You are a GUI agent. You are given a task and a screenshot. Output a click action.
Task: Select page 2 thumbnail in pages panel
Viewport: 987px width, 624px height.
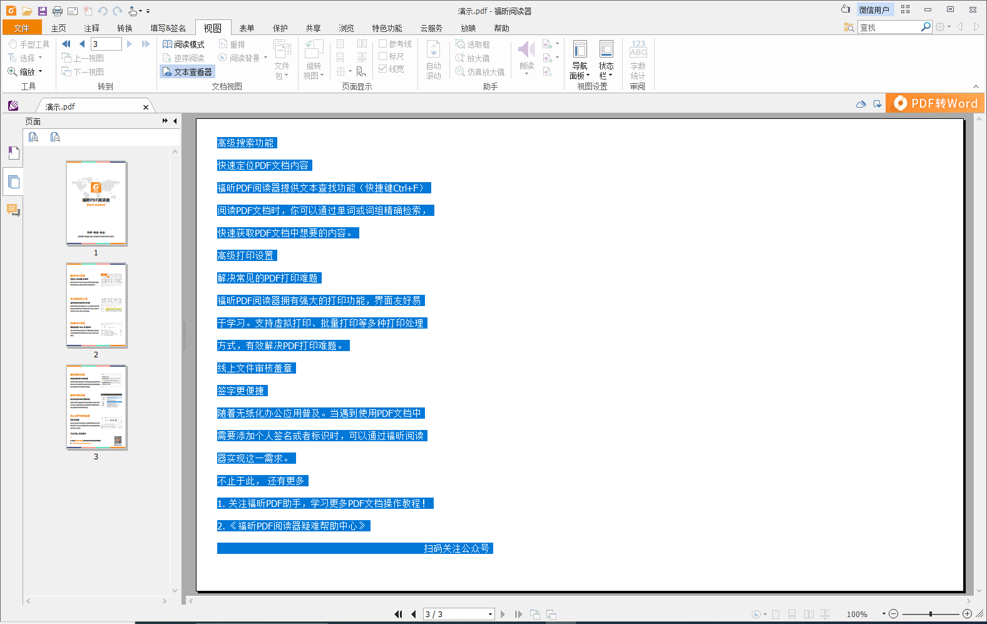(x=96, y=305)
